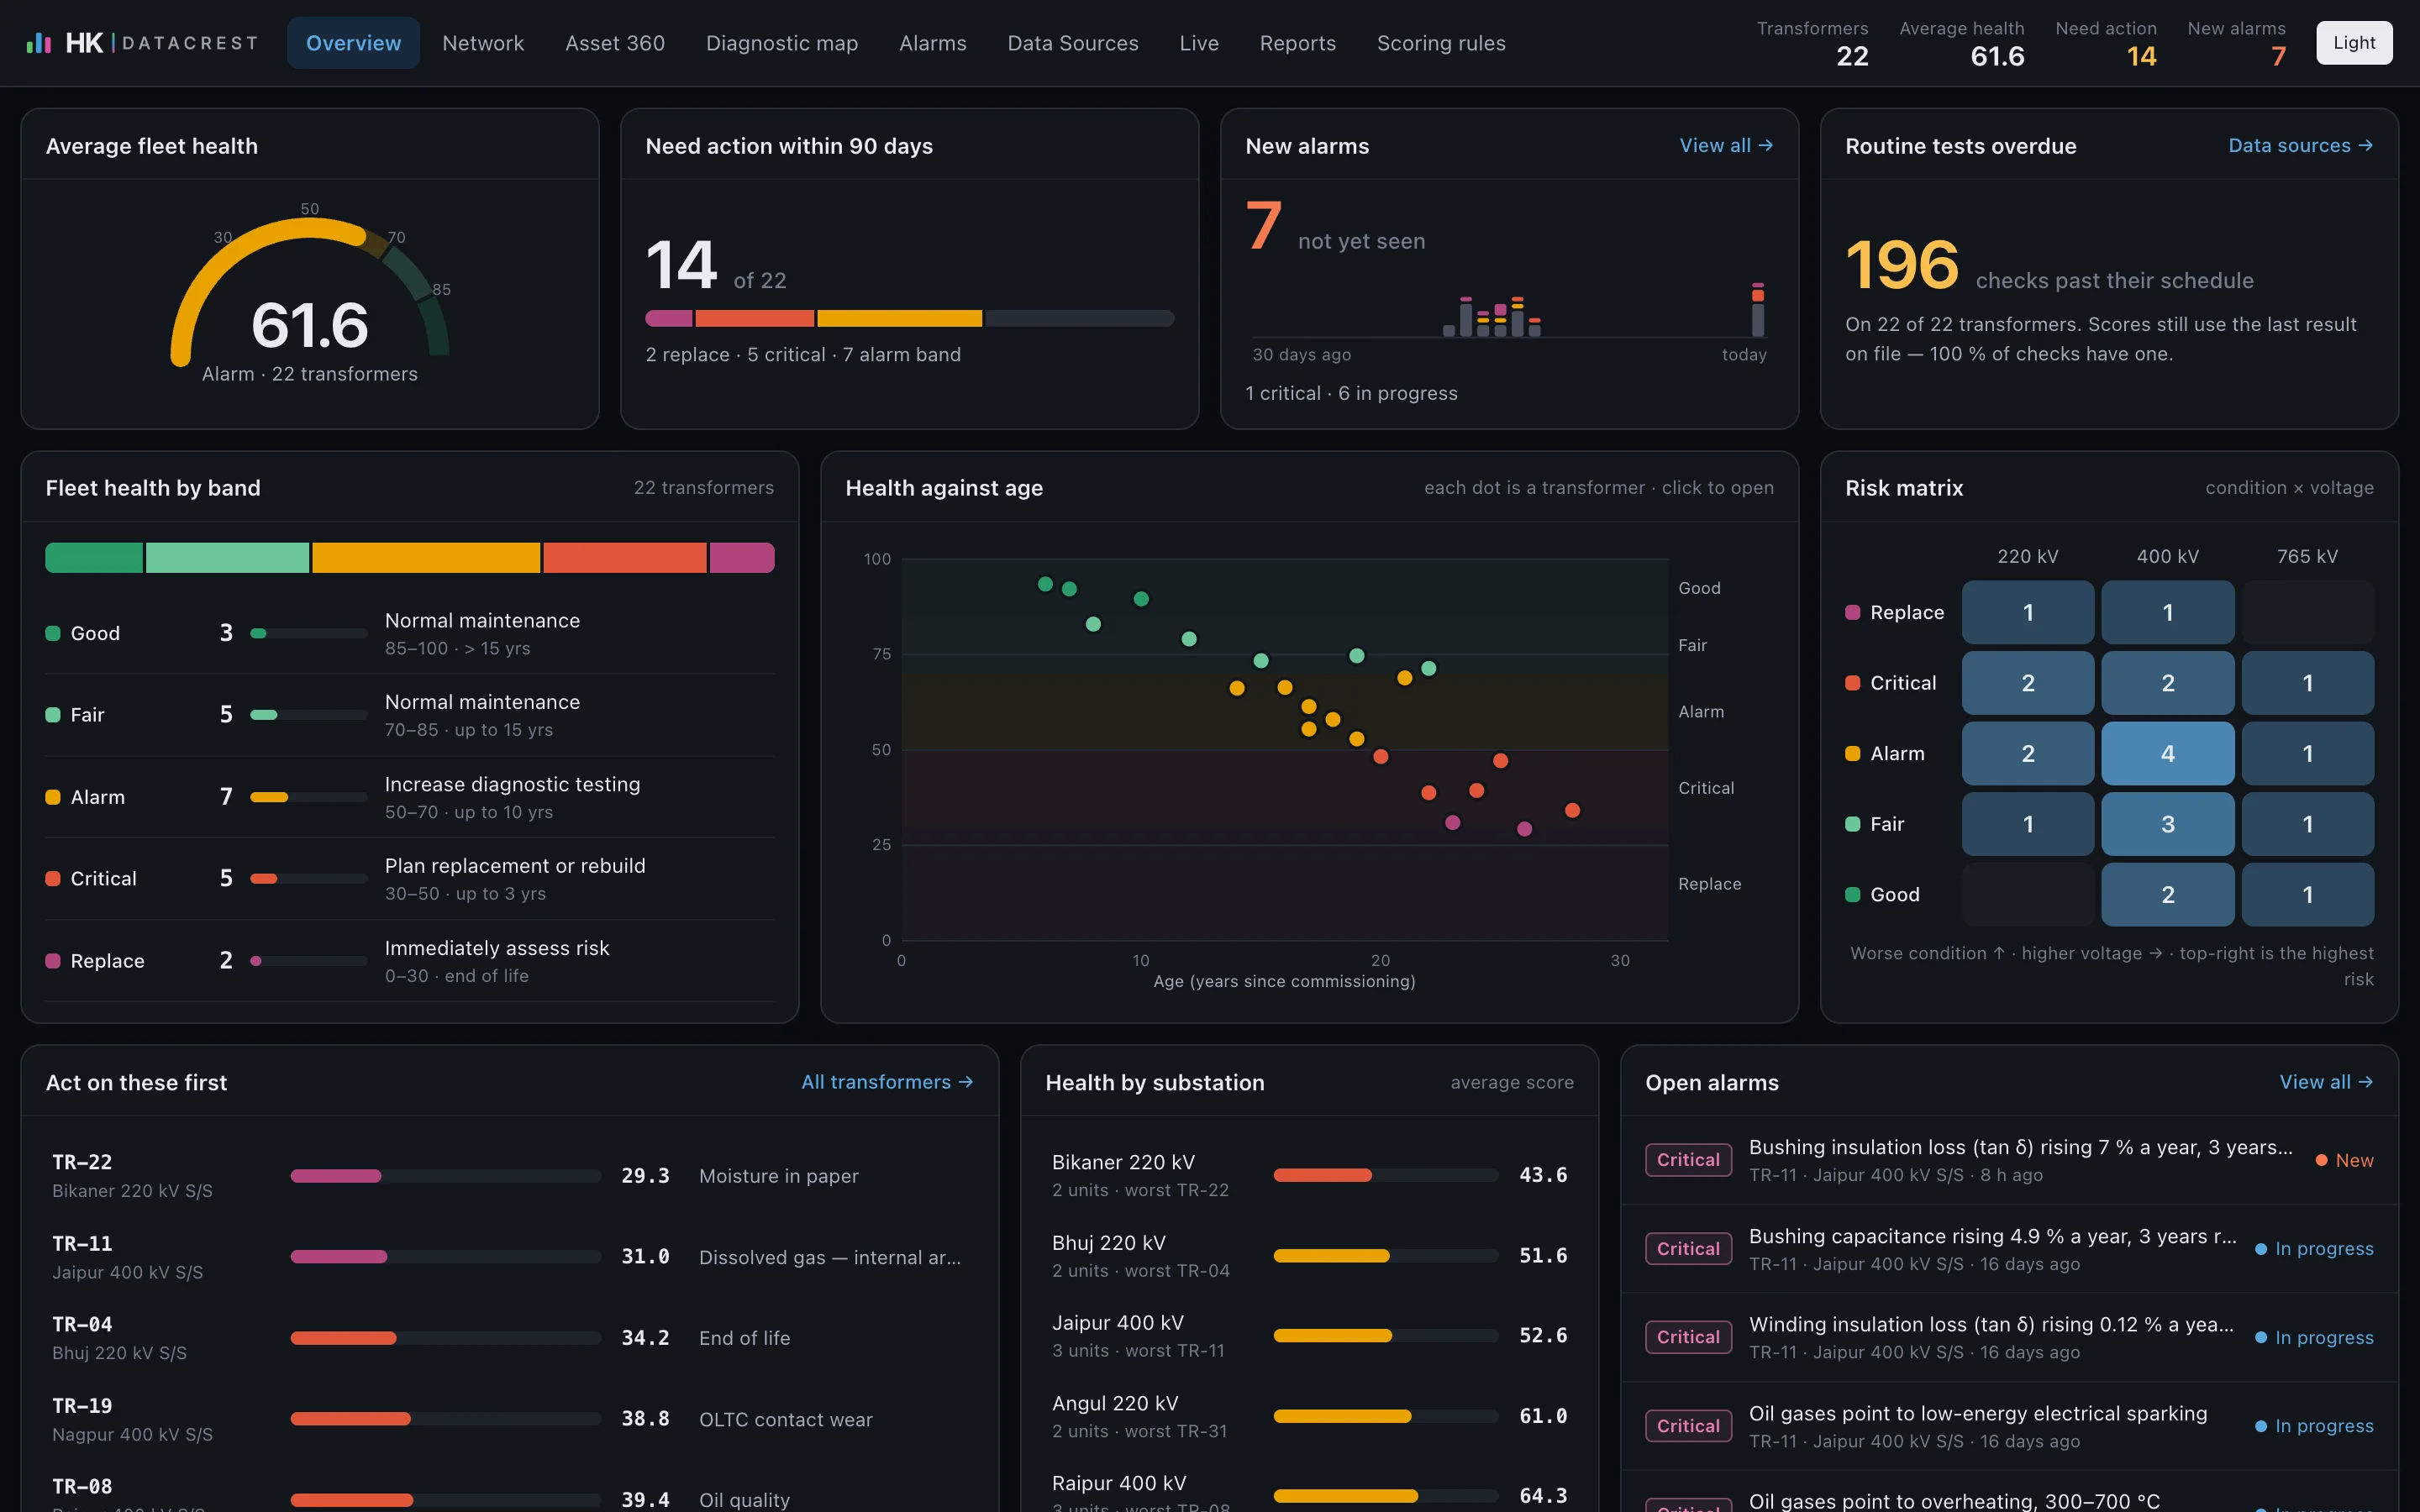
Task: Open the Network tab
Action: click(x=483, y=43)
